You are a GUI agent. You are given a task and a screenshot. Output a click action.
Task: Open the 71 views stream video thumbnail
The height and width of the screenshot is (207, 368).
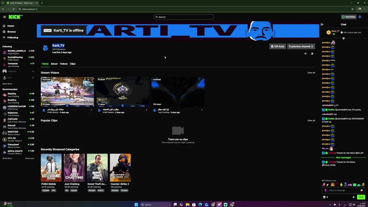tap(123, 92)
